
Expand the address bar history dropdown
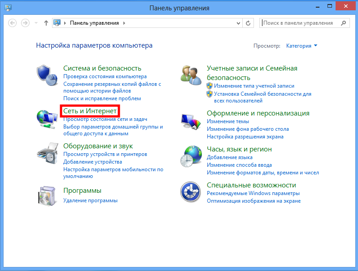(x=238, y=23)
